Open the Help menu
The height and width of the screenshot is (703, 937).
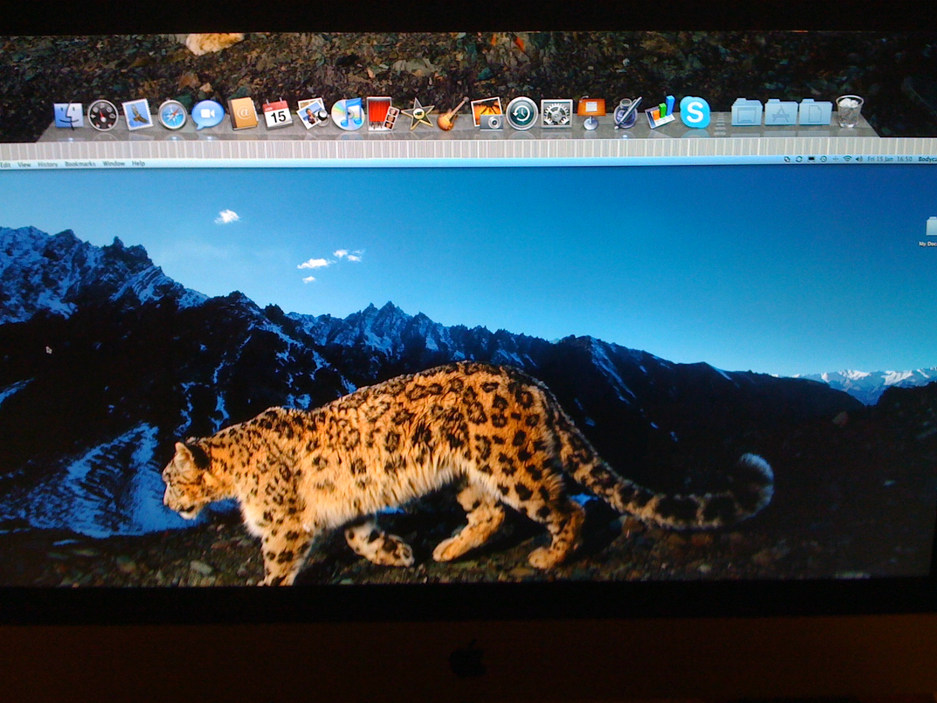pyautogui.click(x=138, y=163)
